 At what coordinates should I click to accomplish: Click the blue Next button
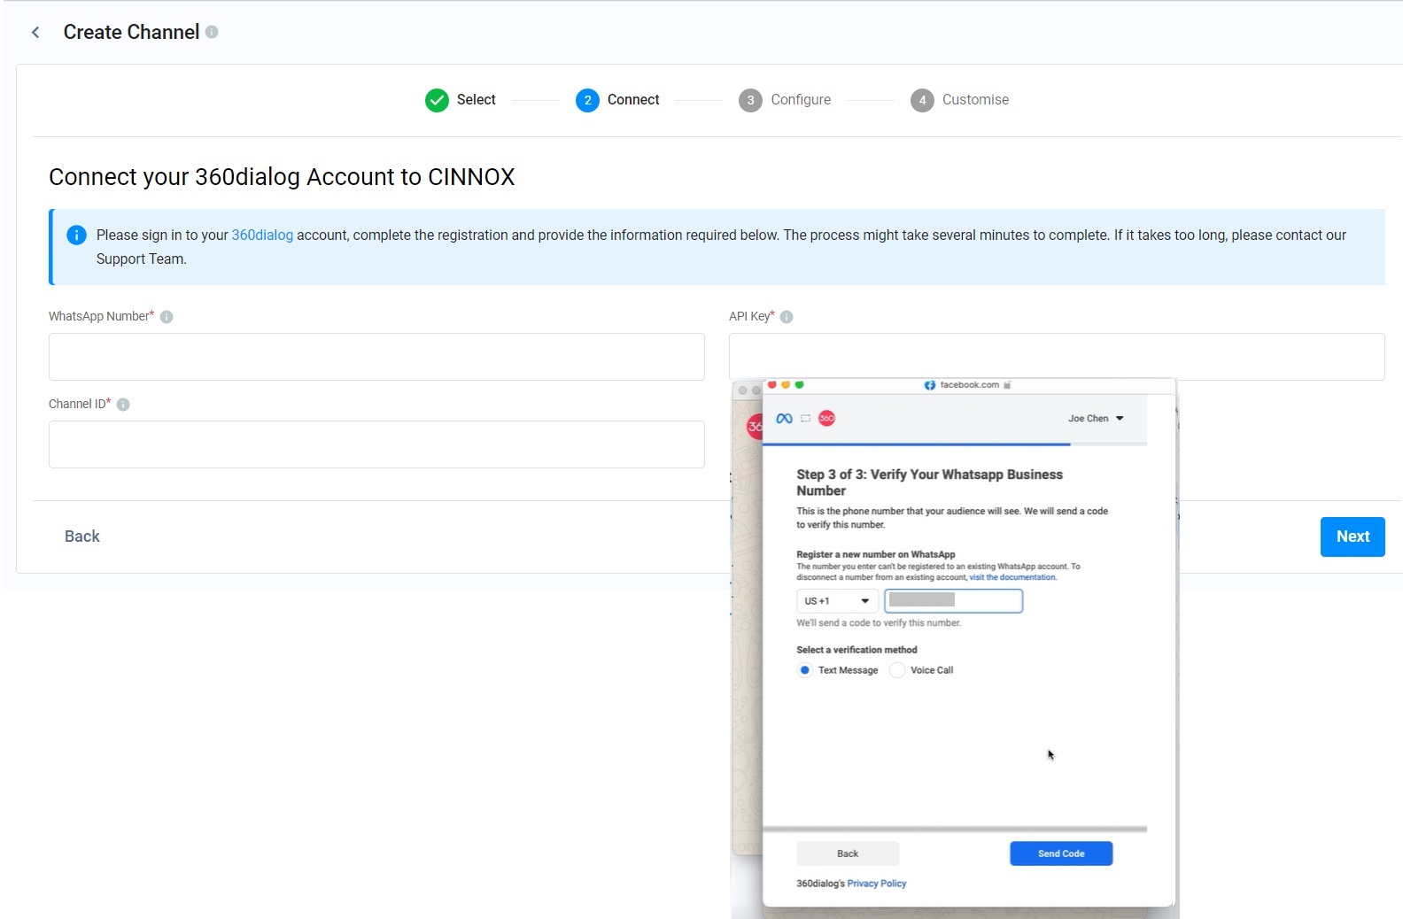[x=1353, y=537]
